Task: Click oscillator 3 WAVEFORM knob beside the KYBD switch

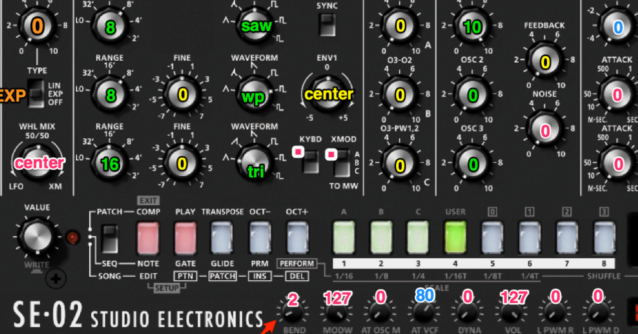Action: coord(256,163)
